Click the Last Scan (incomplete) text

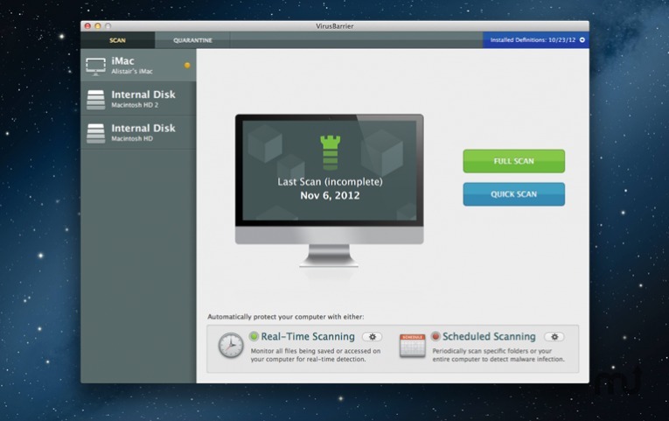(330, 182)
